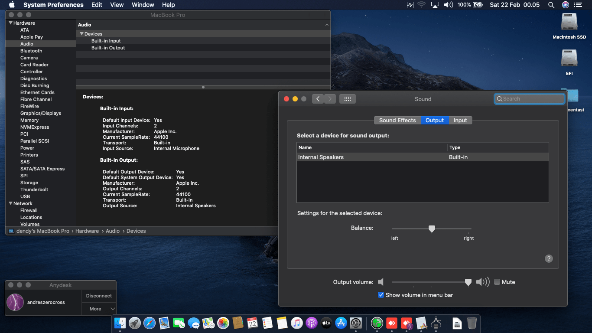Click the Siri menu bar icon
The image size is (592, 333).
tap(566, 5)
